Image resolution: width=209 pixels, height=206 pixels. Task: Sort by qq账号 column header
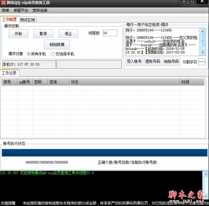tap(25, 82)
